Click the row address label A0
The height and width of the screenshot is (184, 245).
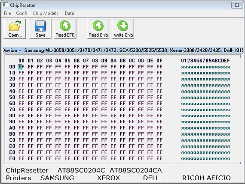[x=12, y=128]
